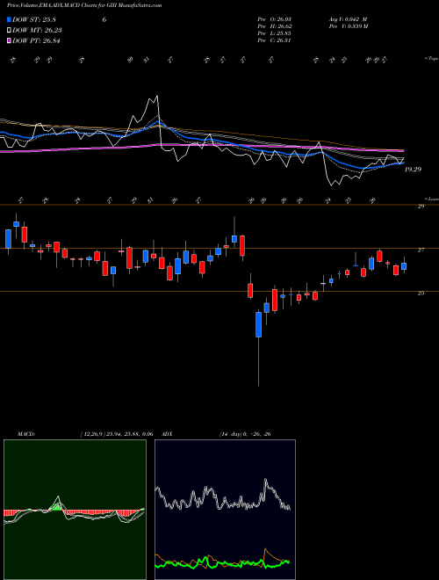Click the magenta DOW PT legend swatch
This screenshot has height=580, width=439.
[x=9, y=40]
